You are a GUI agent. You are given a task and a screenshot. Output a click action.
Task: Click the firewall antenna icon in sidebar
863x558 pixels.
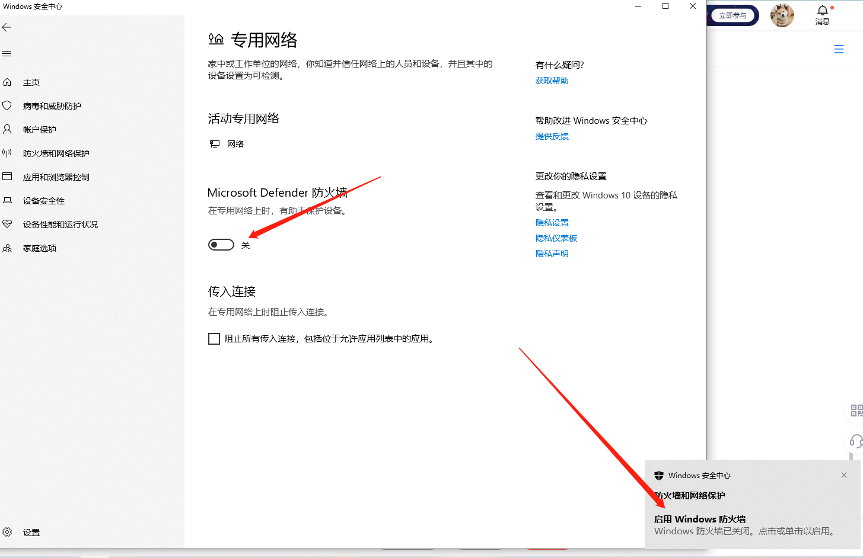7,153
